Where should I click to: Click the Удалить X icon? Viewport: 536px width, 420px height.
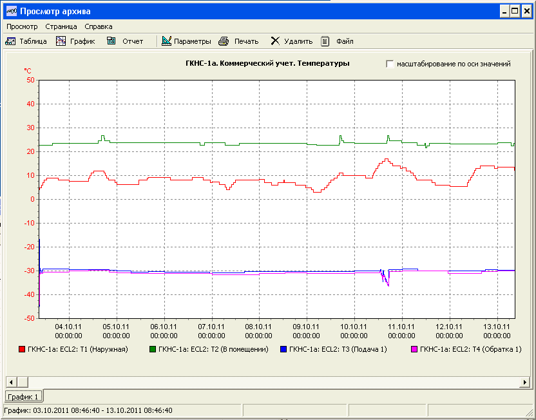coord(275,41)
